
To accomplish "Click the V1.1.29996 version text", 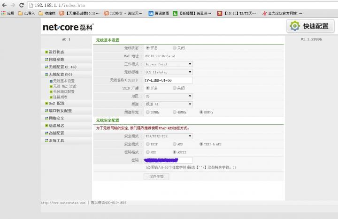I will [x=311, y=39].
